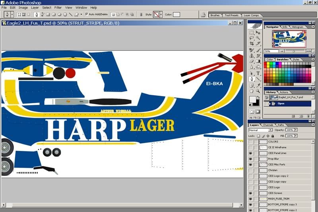Click the Navigator zoom slider handle

pos(293,51)
